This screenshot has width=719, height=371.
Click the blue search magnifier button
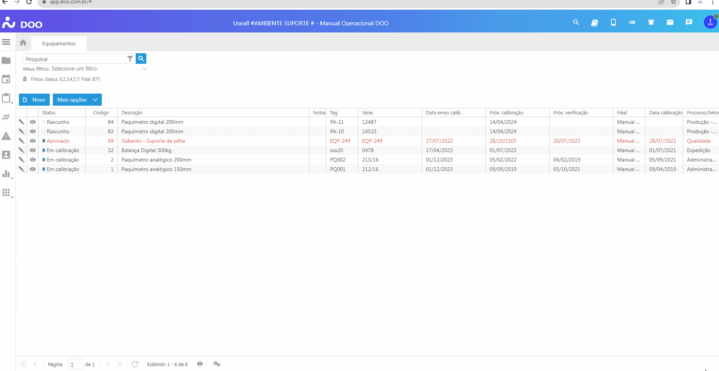[141, 58]
